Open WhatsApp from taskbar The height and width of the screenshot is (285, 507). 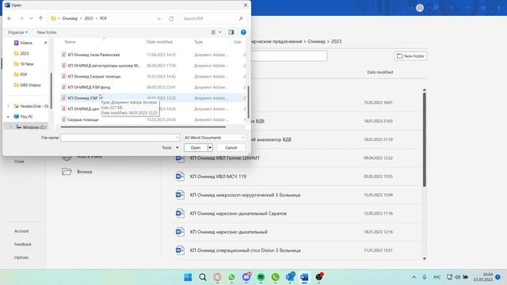(x=232, y=277)
